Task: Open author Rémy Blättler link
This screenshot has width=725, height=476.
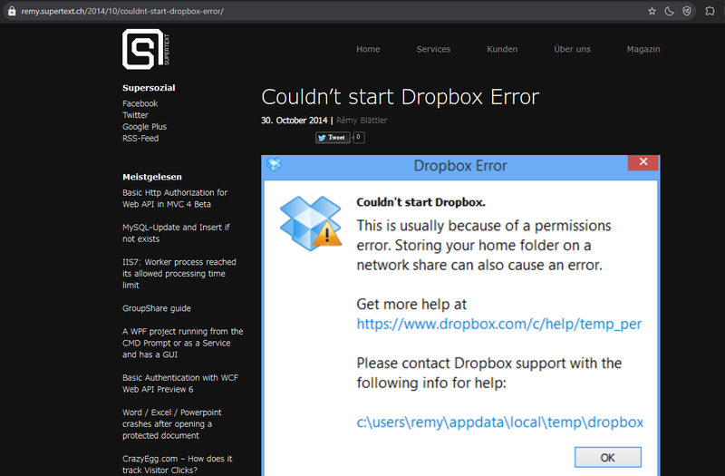Action: 362,121
